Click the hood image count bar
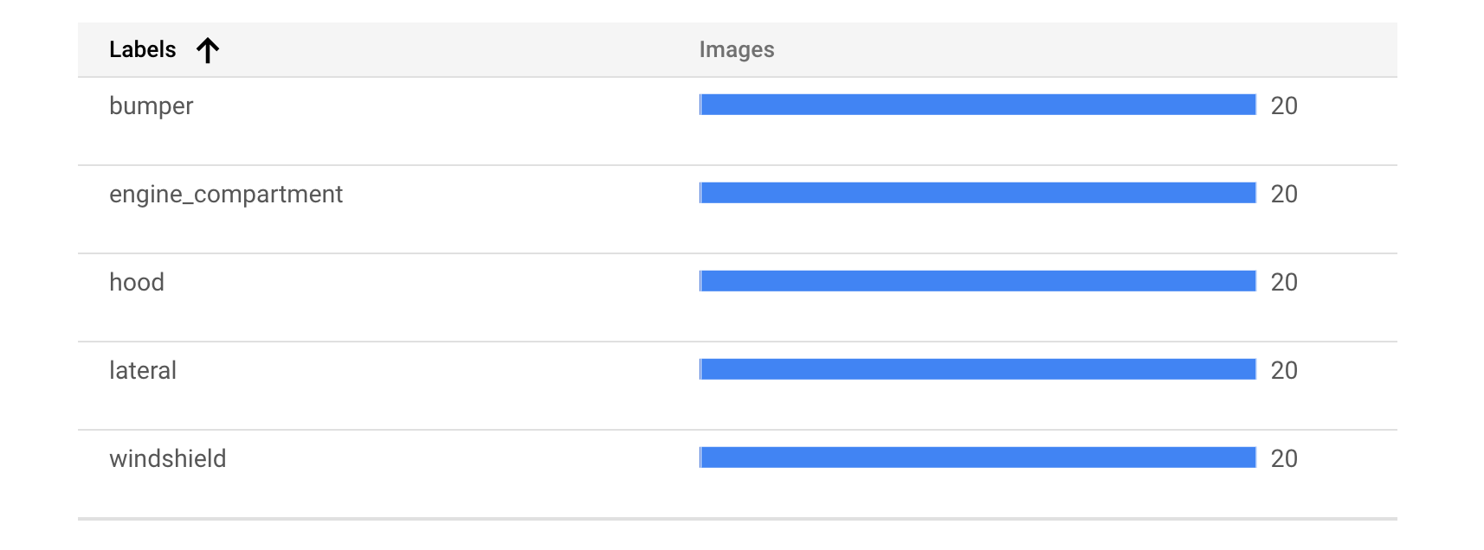 coord(978,282)
